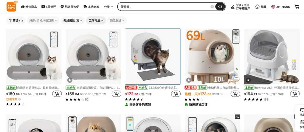Open the Temu home logo
304x132 pixels.
[12, 6]
